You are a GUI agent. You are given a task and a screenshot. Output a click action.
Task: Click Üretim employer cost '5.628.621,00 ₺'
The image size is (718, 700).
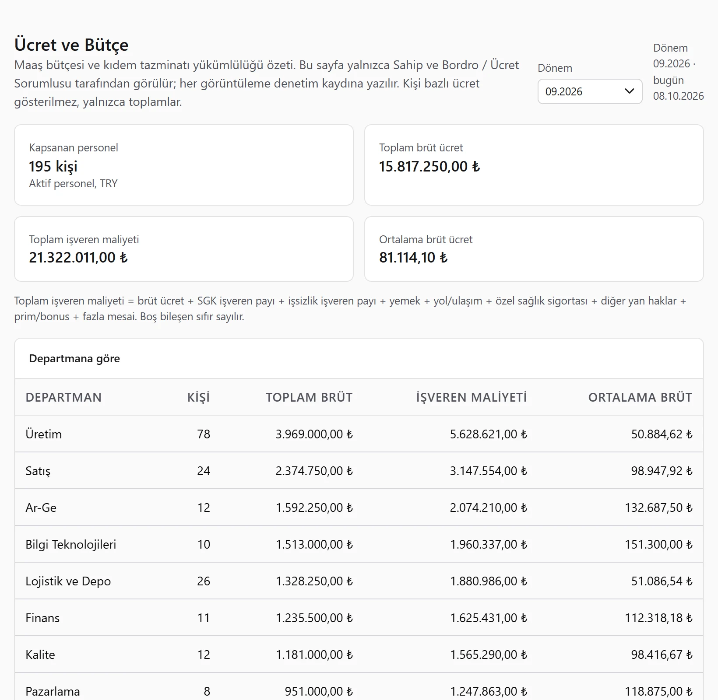[x=489, y=434]
